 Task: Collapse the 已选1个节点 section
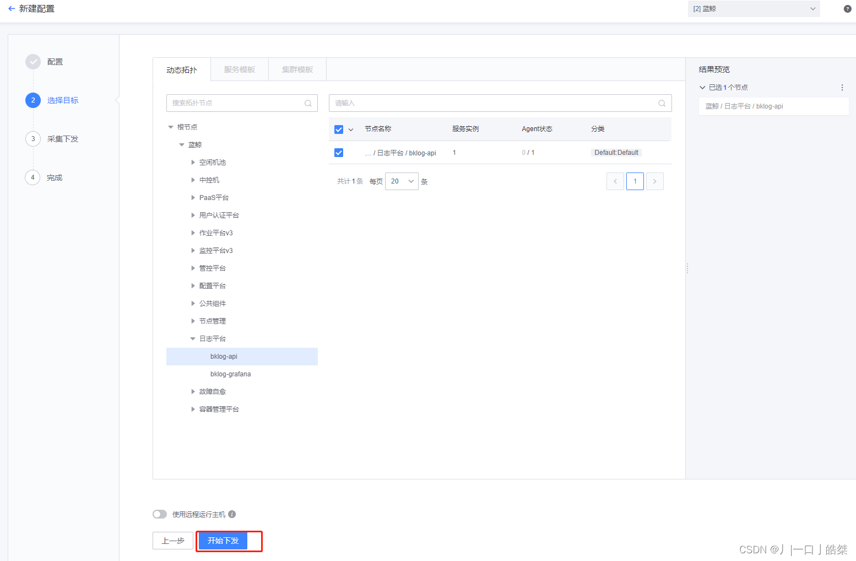pyautogui.click(x=702, y=88)
